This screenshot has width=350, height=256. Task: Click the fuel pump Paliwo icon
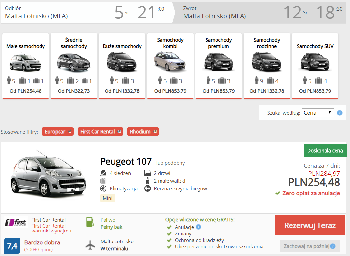[90, 222]
